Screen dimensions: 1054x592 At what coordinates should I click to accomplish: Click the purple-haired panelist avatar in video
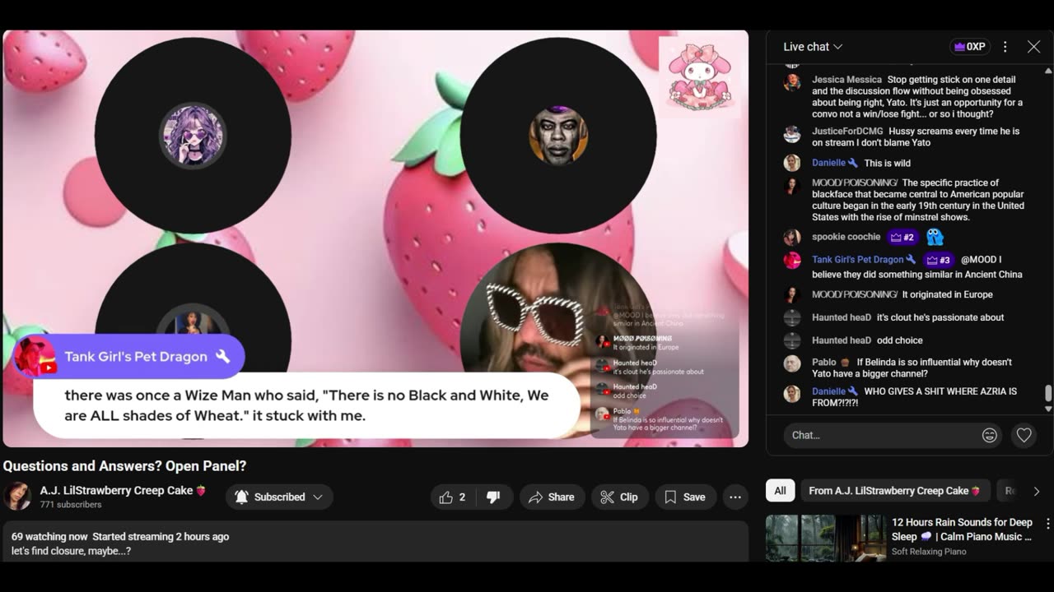(x=193, y=136)
